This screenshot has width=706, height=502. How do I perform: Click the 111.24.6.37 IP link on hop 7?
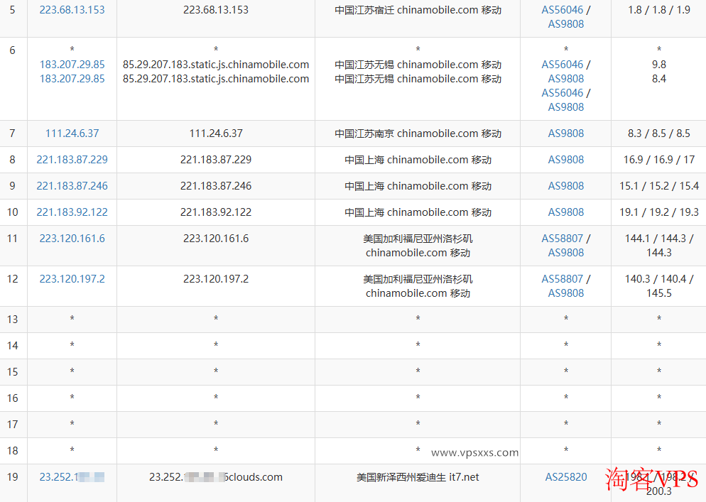coord(72,133)
